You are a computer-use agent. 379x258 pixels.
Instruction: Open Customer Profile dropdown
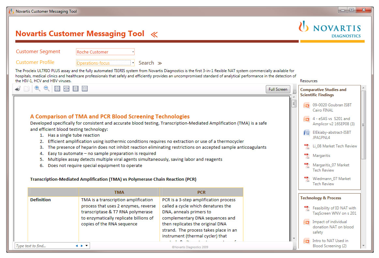105,63
